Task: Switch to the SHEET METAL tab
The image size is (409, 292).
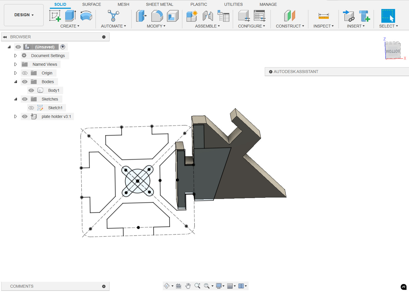Action: pos(159,4)
